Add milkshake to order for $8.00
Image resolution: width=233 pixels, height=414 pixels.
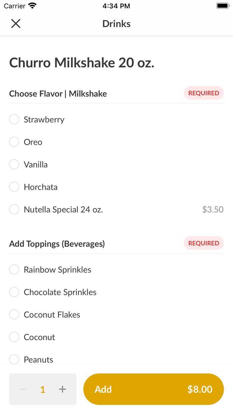coord(153,389)
